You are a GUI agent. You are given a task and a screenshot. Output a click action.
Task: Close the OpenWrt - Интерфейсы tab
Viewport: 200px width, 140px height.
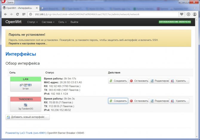pyautogui.click(x=37, y=8)
